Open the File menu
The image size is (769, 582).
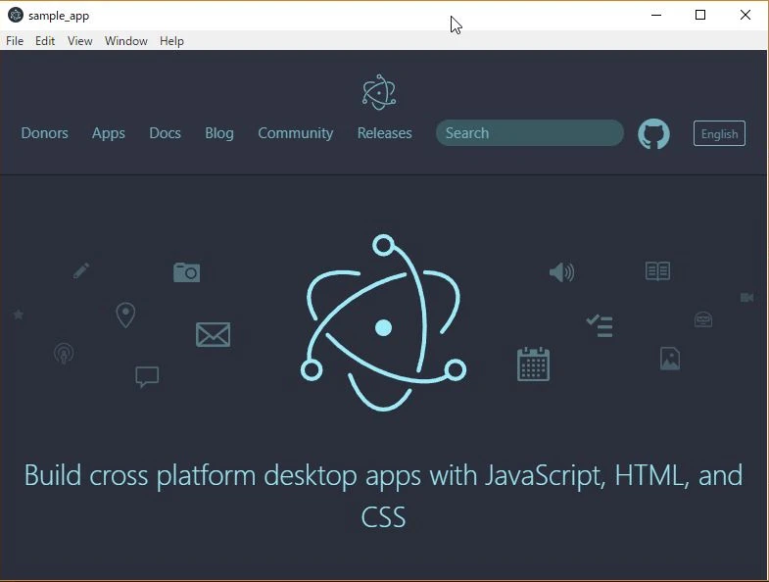[15, 41]
